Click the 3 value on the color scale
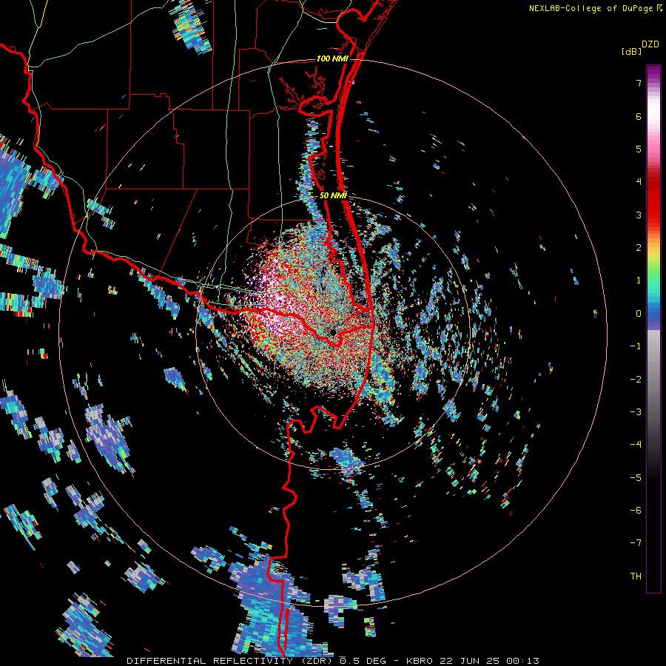Image resolution: width=666 pixels, height=666 pixels. coord(639,215)
